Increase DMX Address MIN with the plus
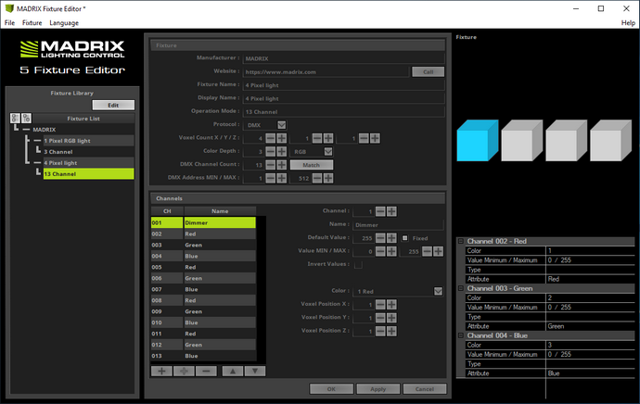 282,178
